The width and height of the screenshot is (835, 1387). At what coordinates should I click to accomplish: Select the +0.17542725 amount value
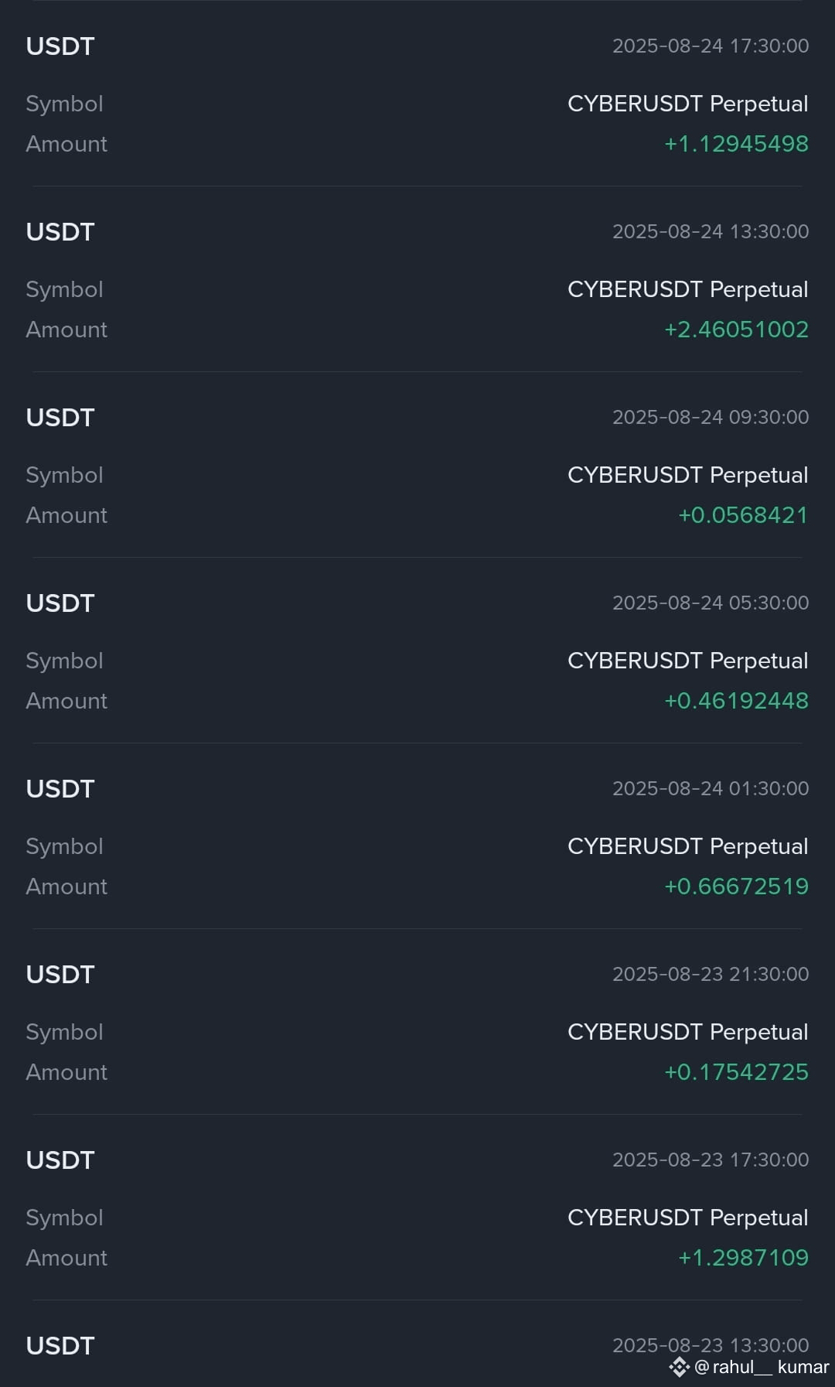coord(736,1072)
